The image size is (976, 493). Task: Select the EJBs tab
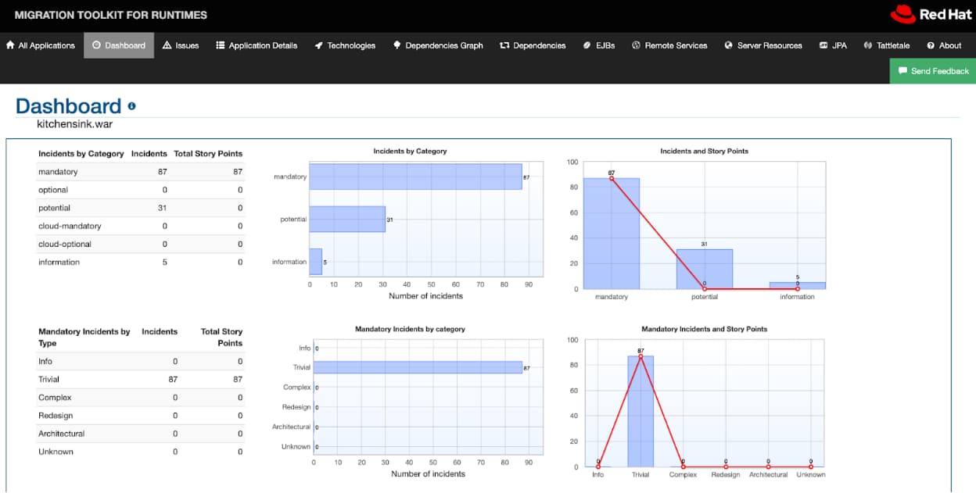pyautogui.click(x=599, y=45)
